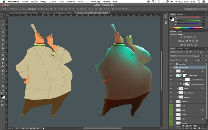Enable Sélection automatique checkbox

[11, 9]
